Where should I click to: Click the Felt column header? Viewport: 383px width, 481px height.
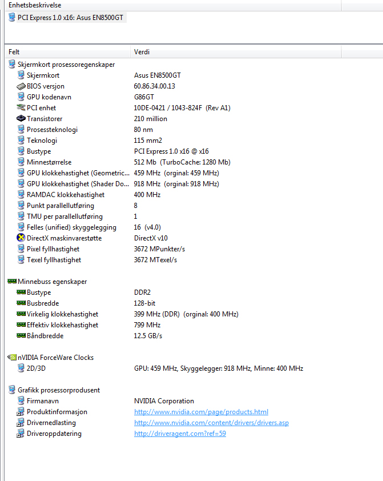(67, 52)
